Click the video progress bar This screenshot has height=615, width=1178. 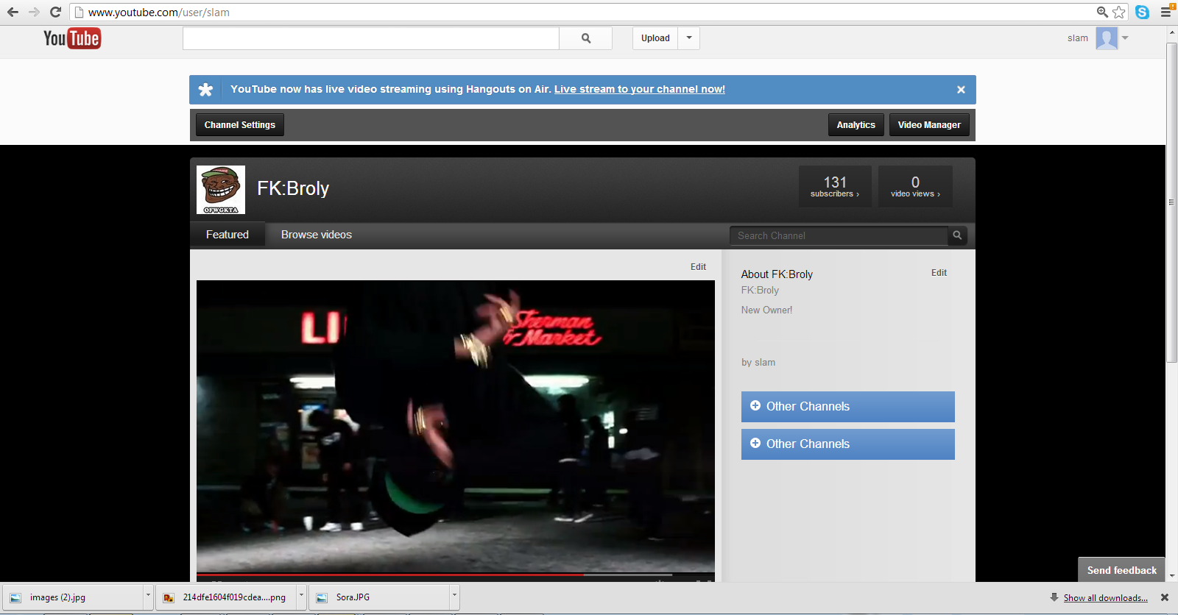click(456, 575)
